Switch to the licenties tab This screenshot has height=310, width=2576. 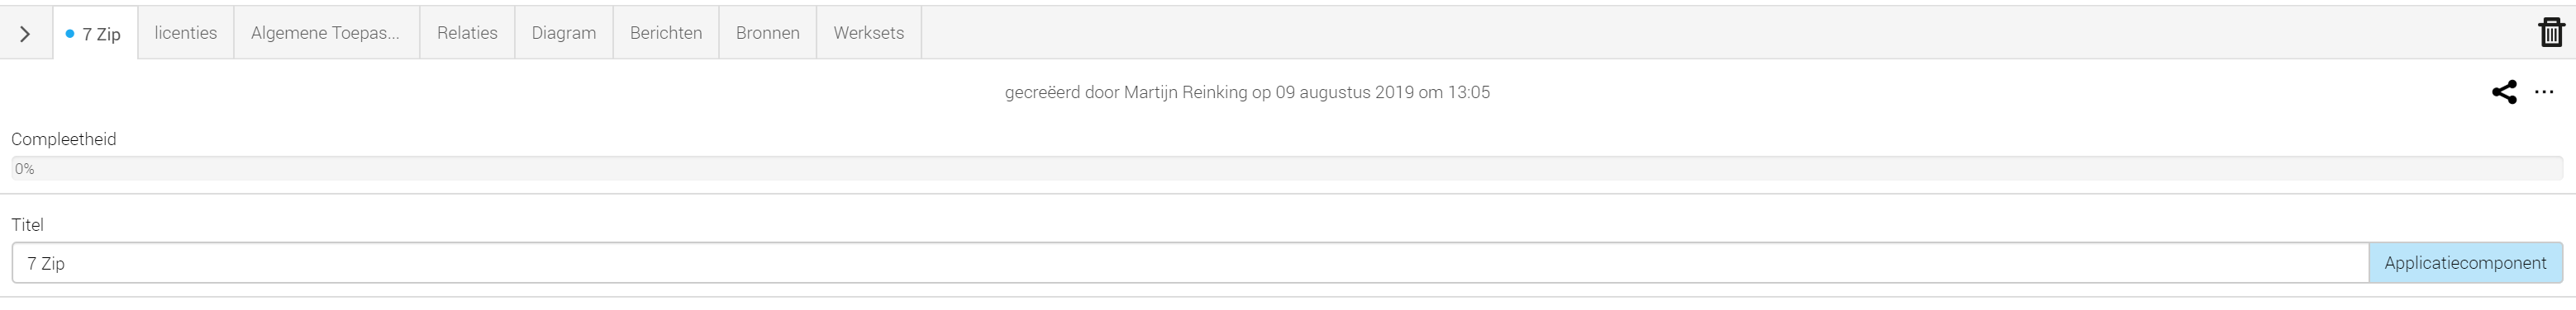click(x=186, y=33)
